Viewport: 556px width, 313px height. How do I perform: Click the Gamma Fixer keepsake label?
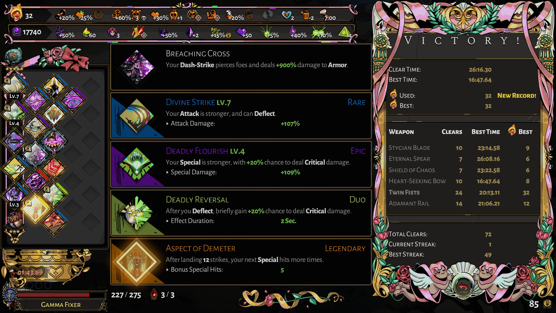(x=61, y=305)
